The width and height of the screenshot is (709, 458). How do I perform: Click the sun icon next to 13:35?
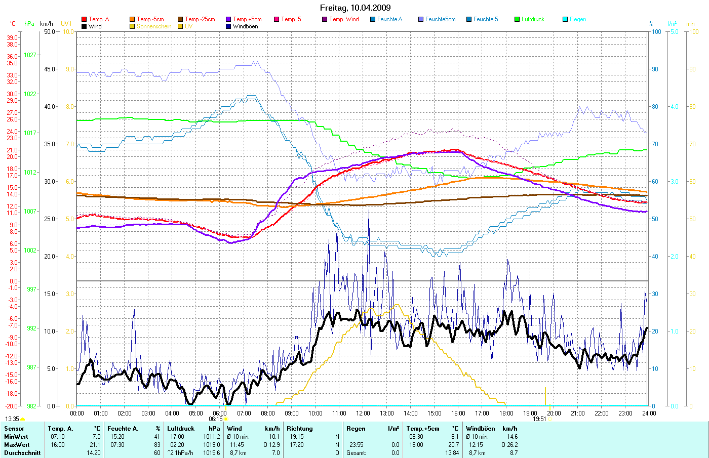pyautogui.click(x=22, y=419)
